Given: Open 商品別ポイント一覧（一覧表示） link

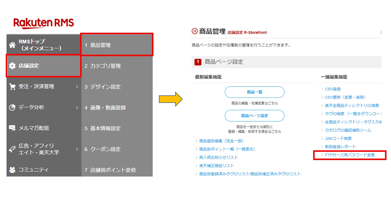Looking at the screenshot, I should click(x=227, y=149).
